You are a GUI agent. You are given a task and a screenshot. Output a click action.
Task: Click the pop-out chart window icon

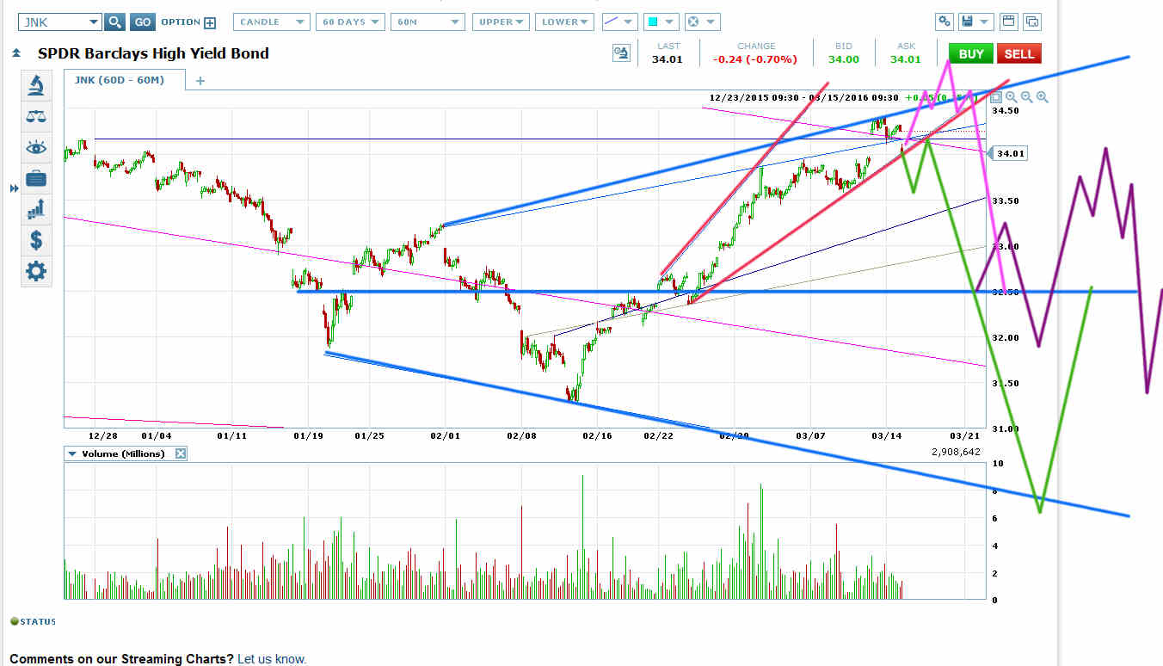(x=1032, y=22)
